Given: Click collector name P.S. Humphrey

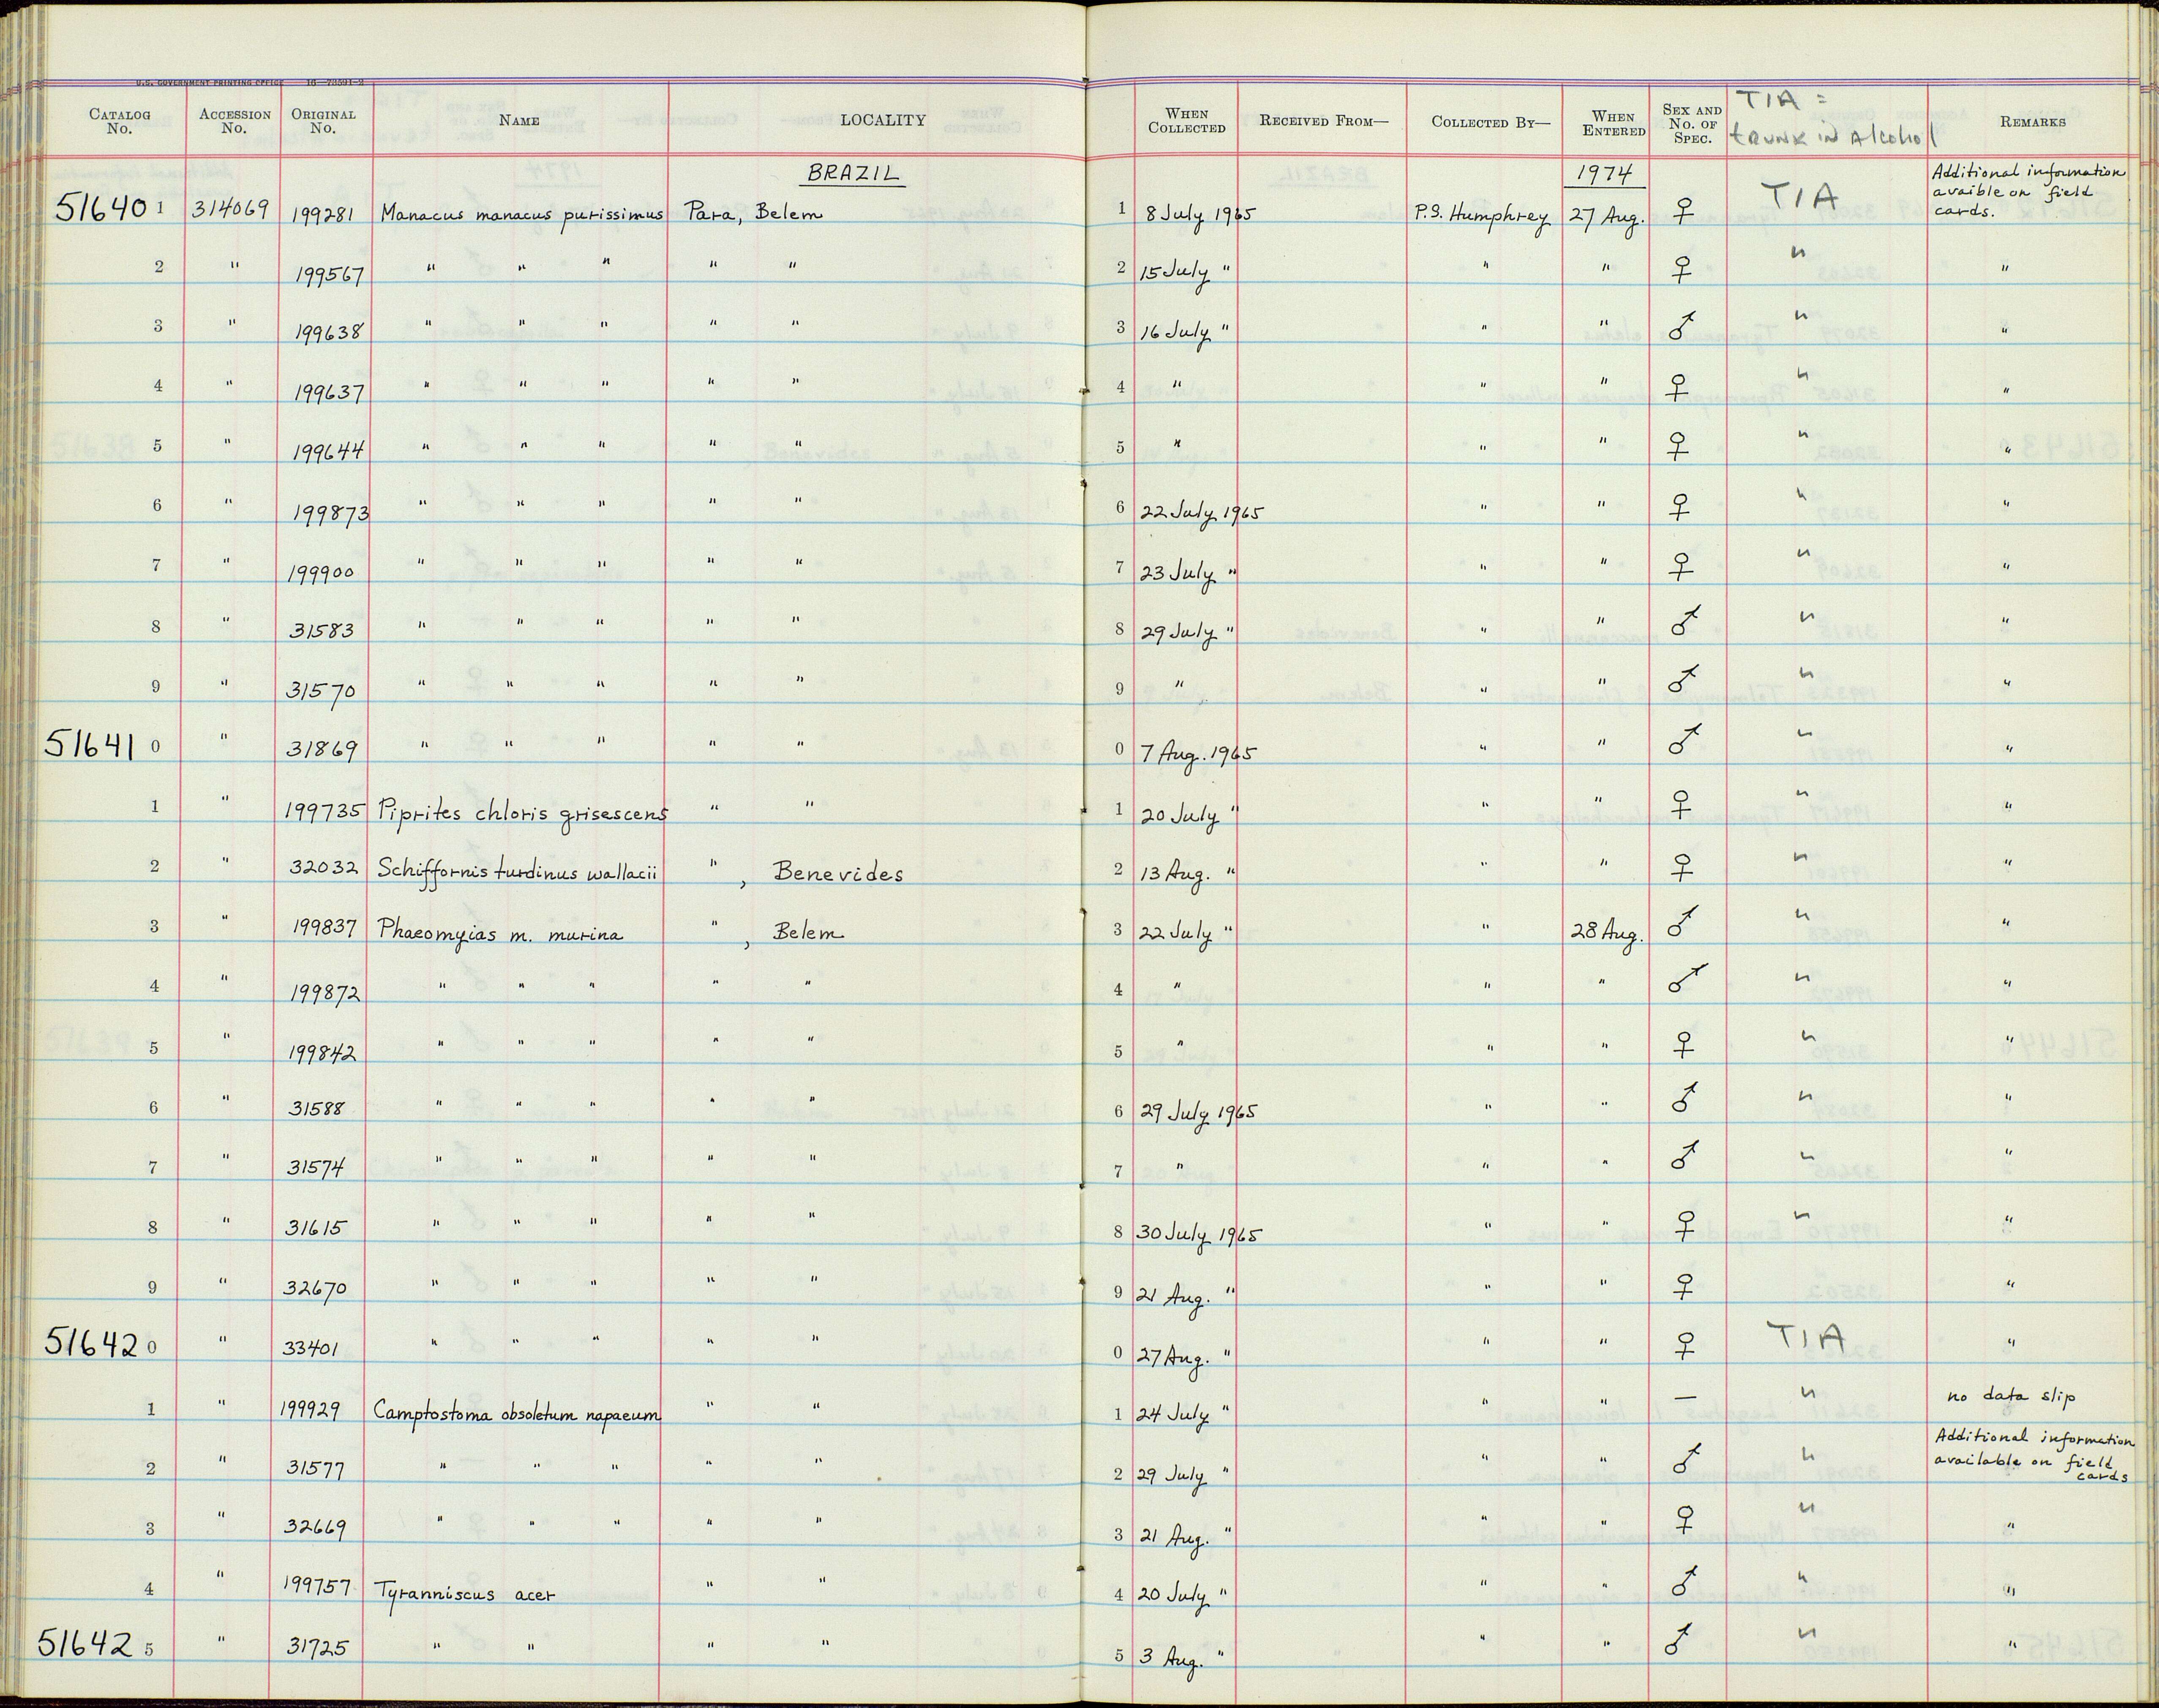Looking at the screenshot, I should [x=1482, y=214].
